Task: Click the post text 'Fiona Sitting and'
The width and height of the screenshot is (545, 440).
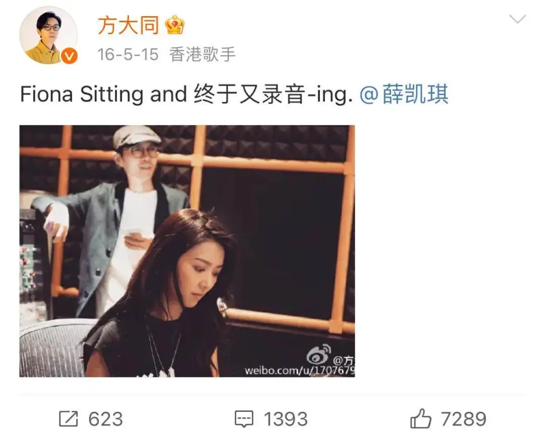Action: click(103, 94)
